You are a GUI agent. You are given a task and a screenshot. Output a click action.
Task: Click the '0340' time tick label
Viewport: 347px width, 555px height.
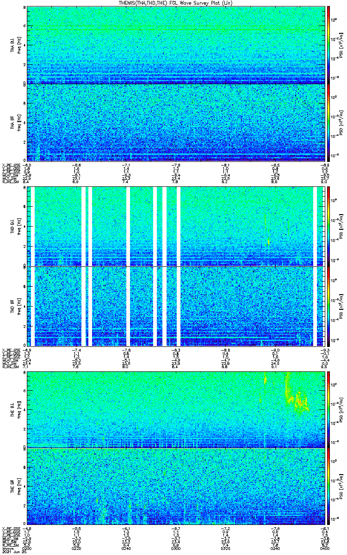click(275, 548)
